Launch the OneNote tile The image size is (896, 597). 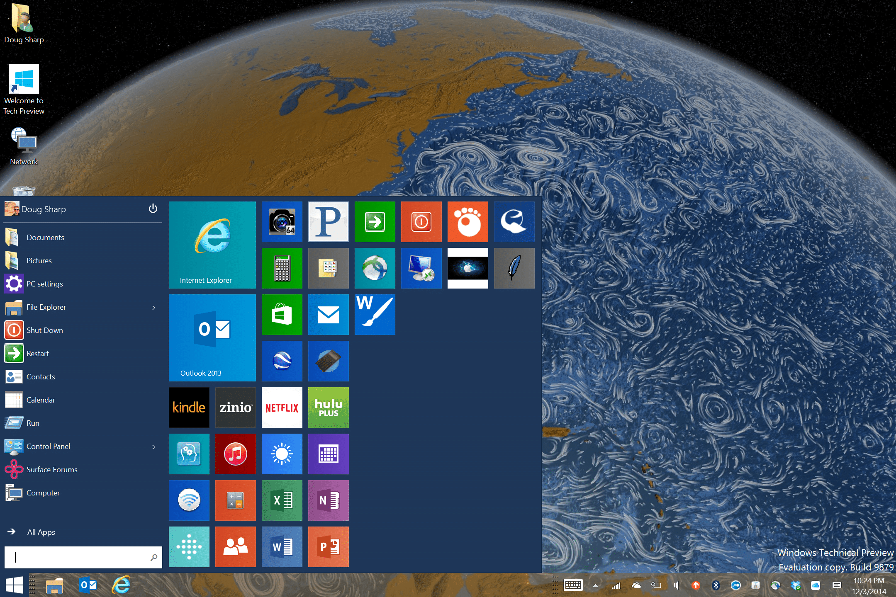pyautogui.click(x=329, y=500)
